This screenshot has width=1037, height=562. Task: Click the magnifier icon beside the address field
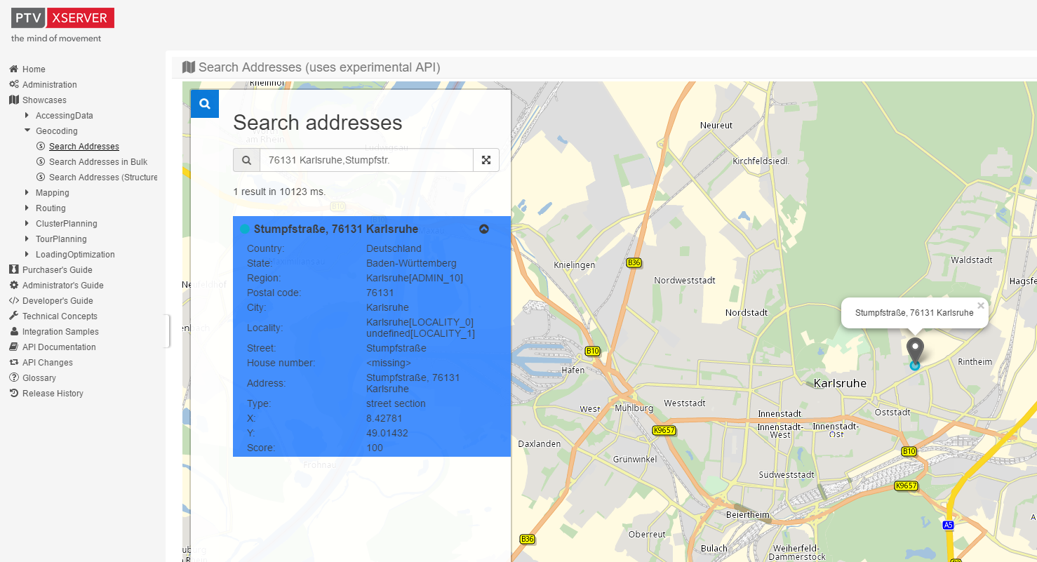coord(246,160)
